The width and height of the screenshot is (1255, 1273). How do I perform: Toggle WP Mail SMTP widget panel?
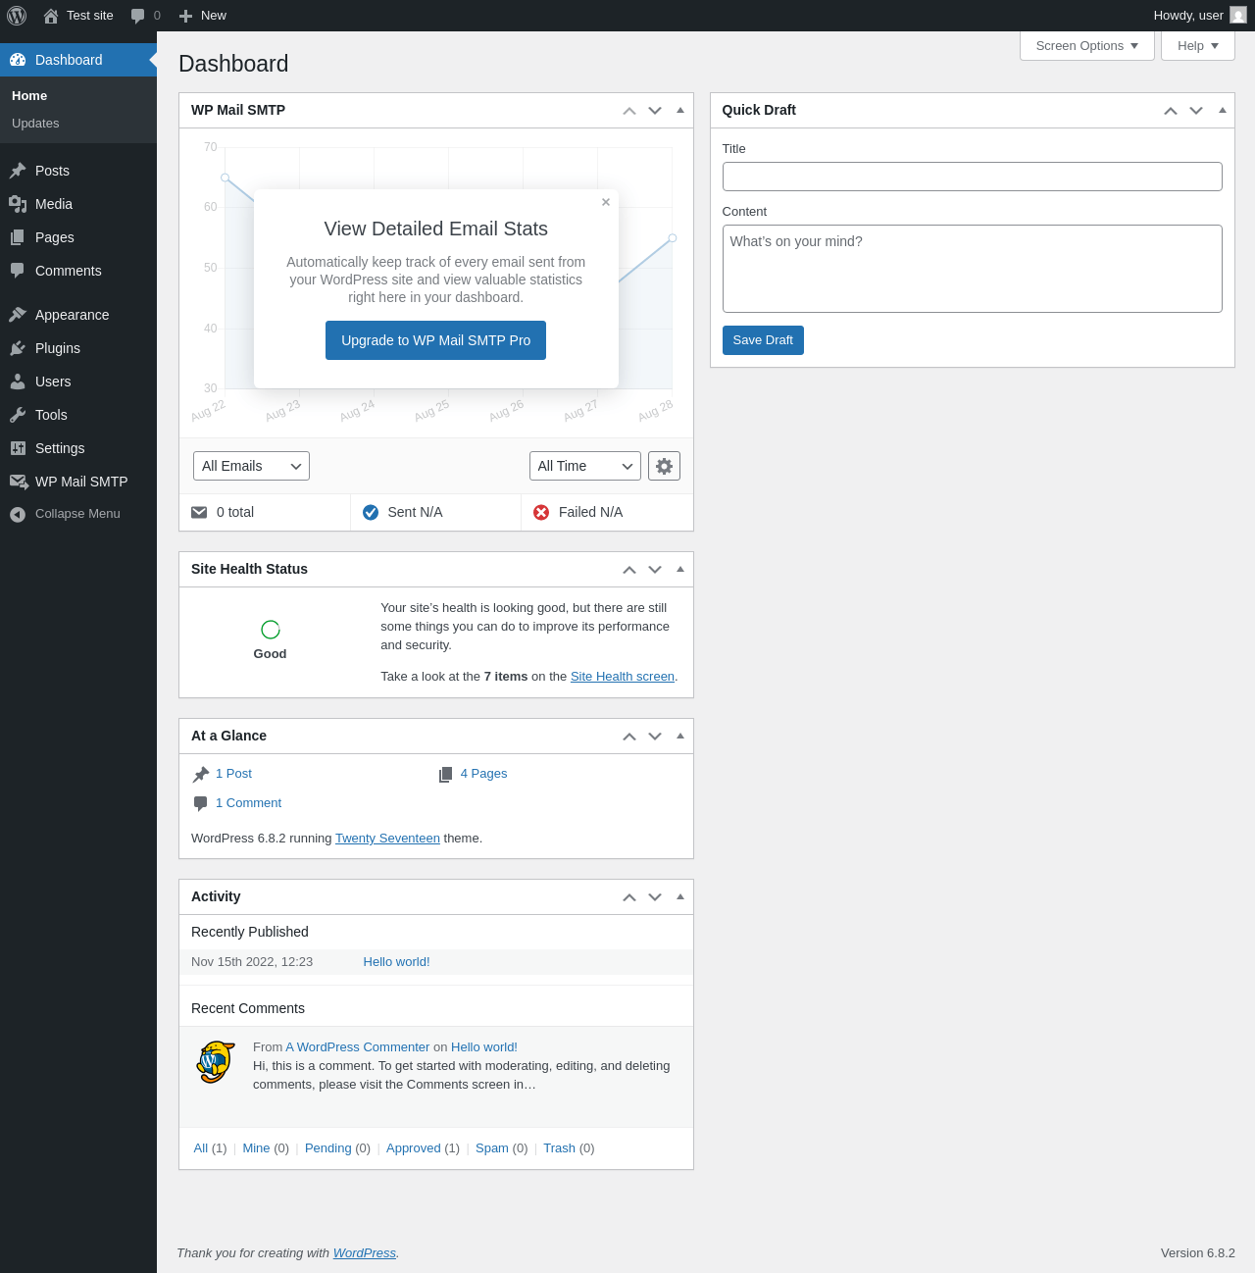[x=680, y=110]
